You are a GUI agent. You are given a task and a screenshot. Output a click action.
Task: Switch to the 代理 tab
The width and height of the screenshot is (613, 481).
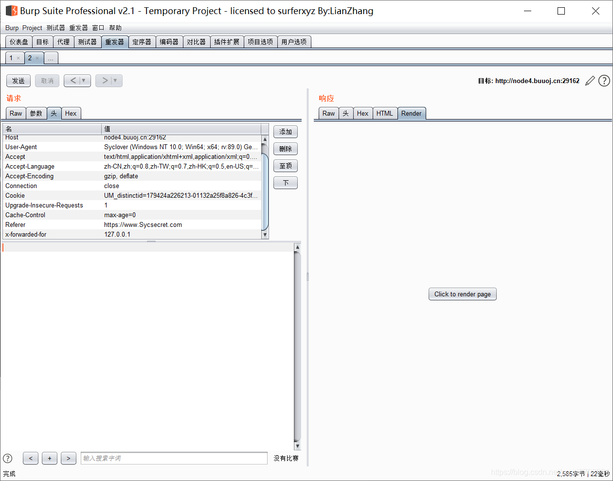63,42
